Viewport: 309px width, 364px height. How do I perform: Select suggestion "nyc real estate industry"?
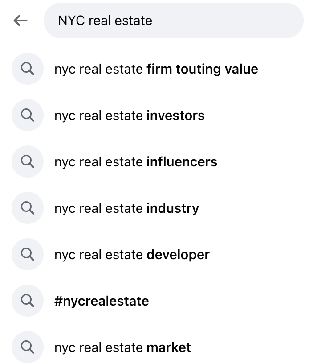(x=126, y=208)
